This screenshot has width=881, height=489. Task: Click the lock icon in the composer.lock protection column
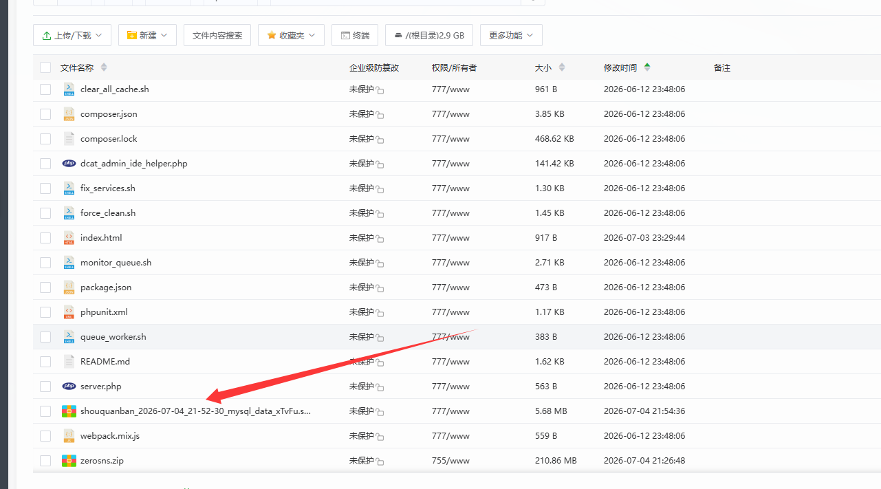point(380,140)
